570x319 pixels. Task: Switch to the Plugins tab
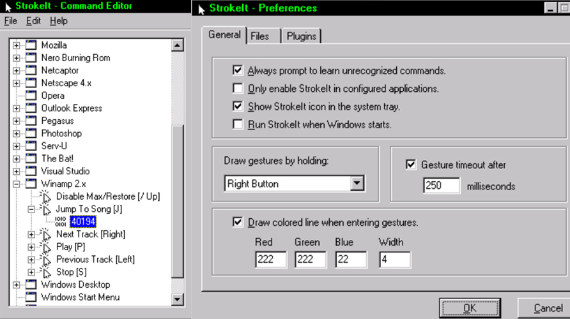302,36
